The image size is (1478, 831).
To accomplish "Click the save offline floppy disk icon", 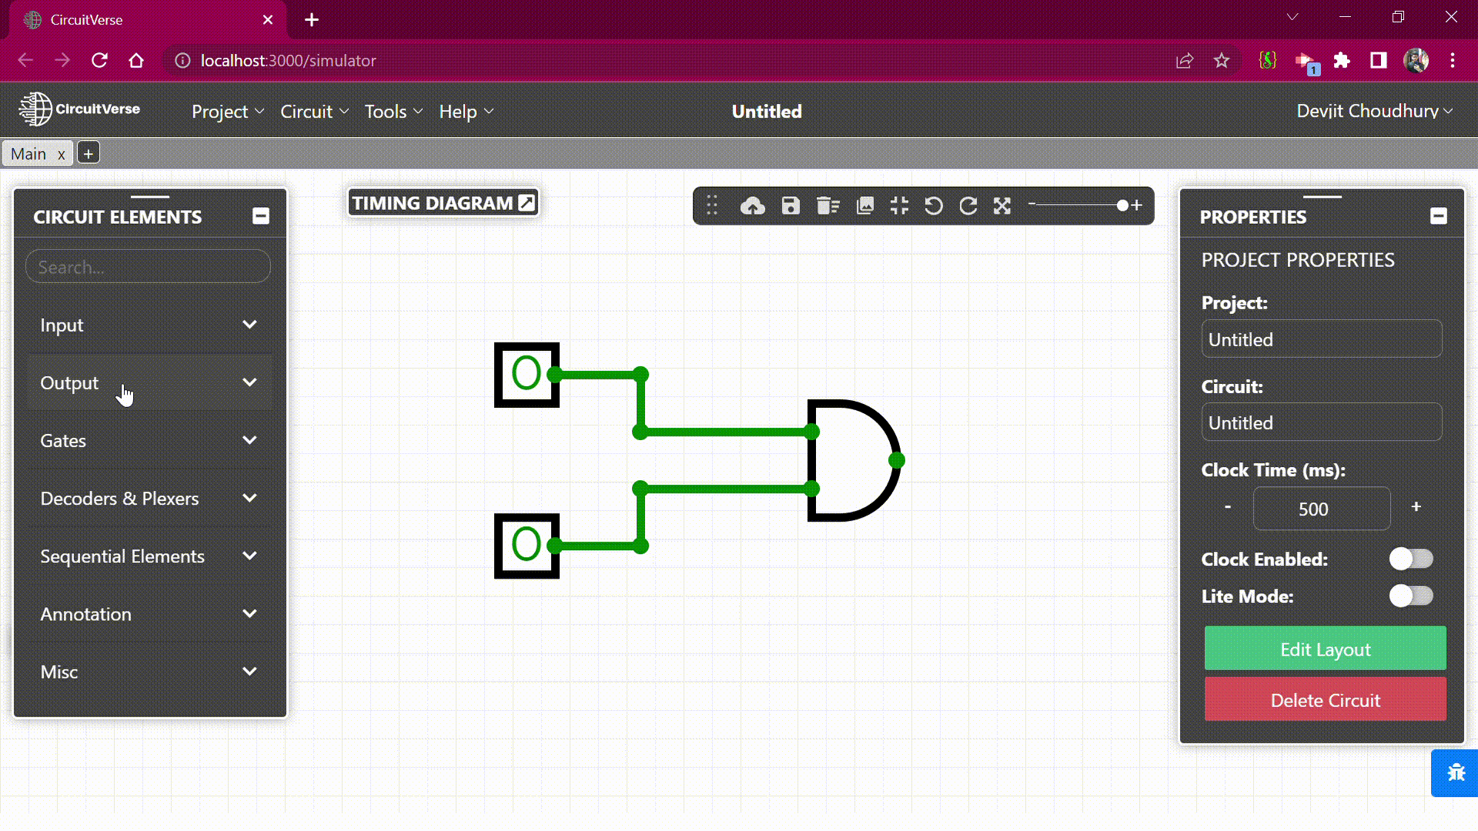I will coord(791,205).
